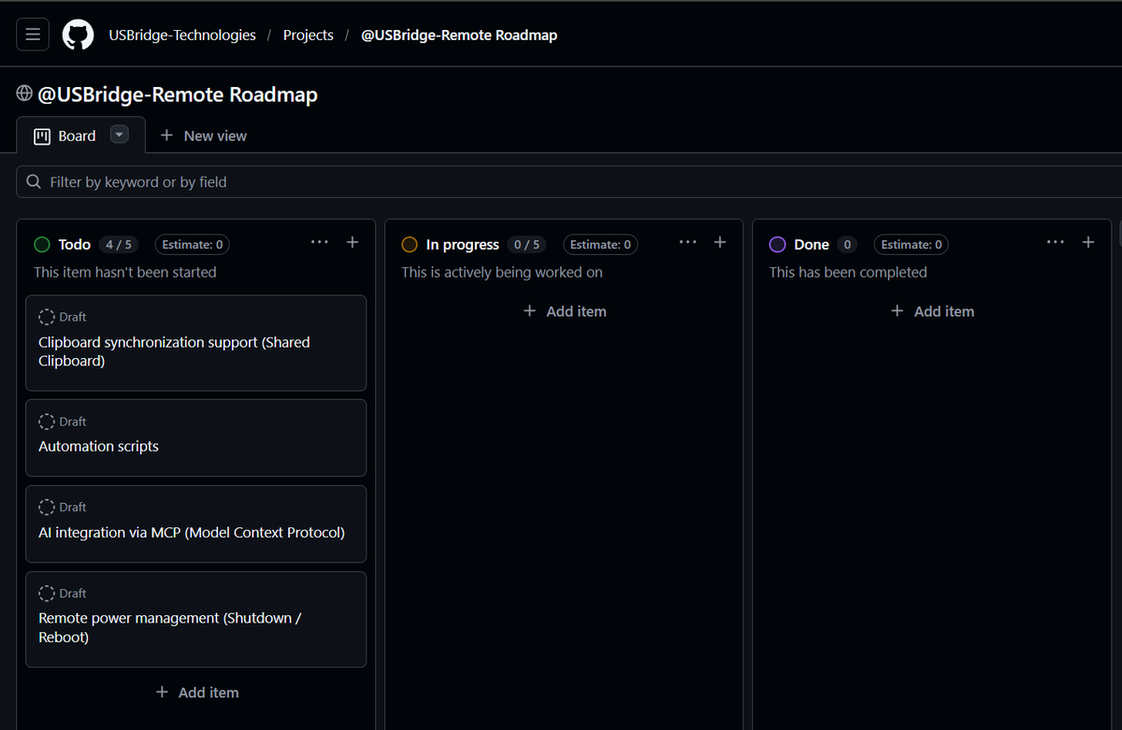This screenshot has width=1122, height=730.
Task: Open Done column options menu
Action: (x=1056, y=242)
